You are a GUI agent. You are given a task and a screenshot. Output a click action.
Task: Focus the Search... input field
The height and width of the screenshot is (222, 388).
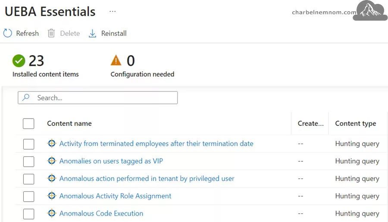coord(97,97)
